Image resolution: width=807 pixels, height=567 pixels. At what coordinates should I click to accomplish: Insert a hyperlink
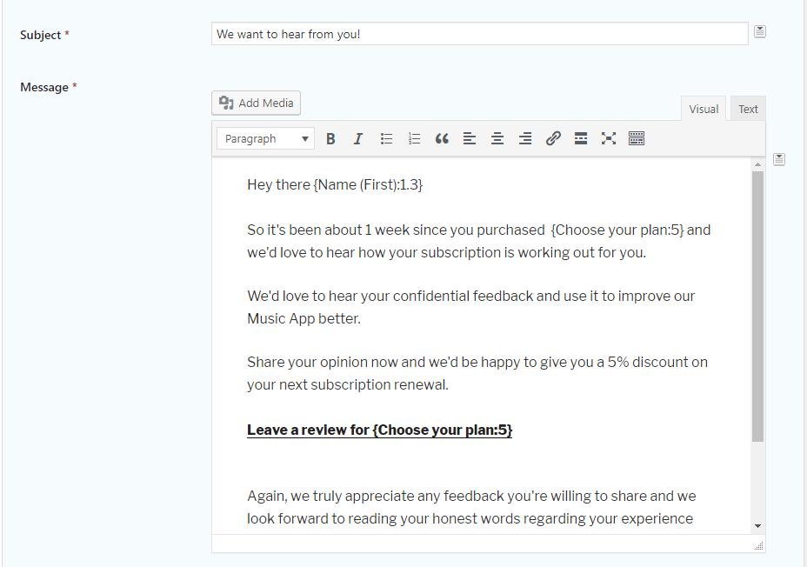click(x=553, y=138)
